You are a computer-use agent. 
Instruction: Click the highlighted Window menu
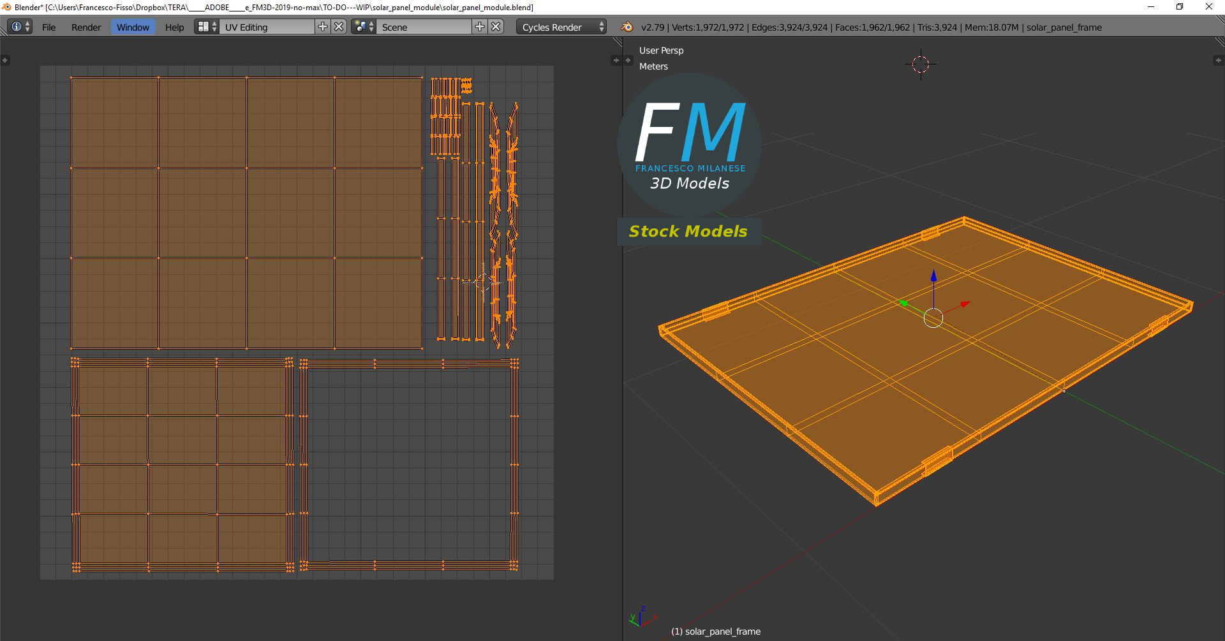point(133,27)
